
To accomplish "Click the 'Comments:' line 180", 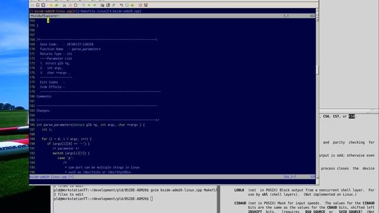I will [x=44, y=96].
